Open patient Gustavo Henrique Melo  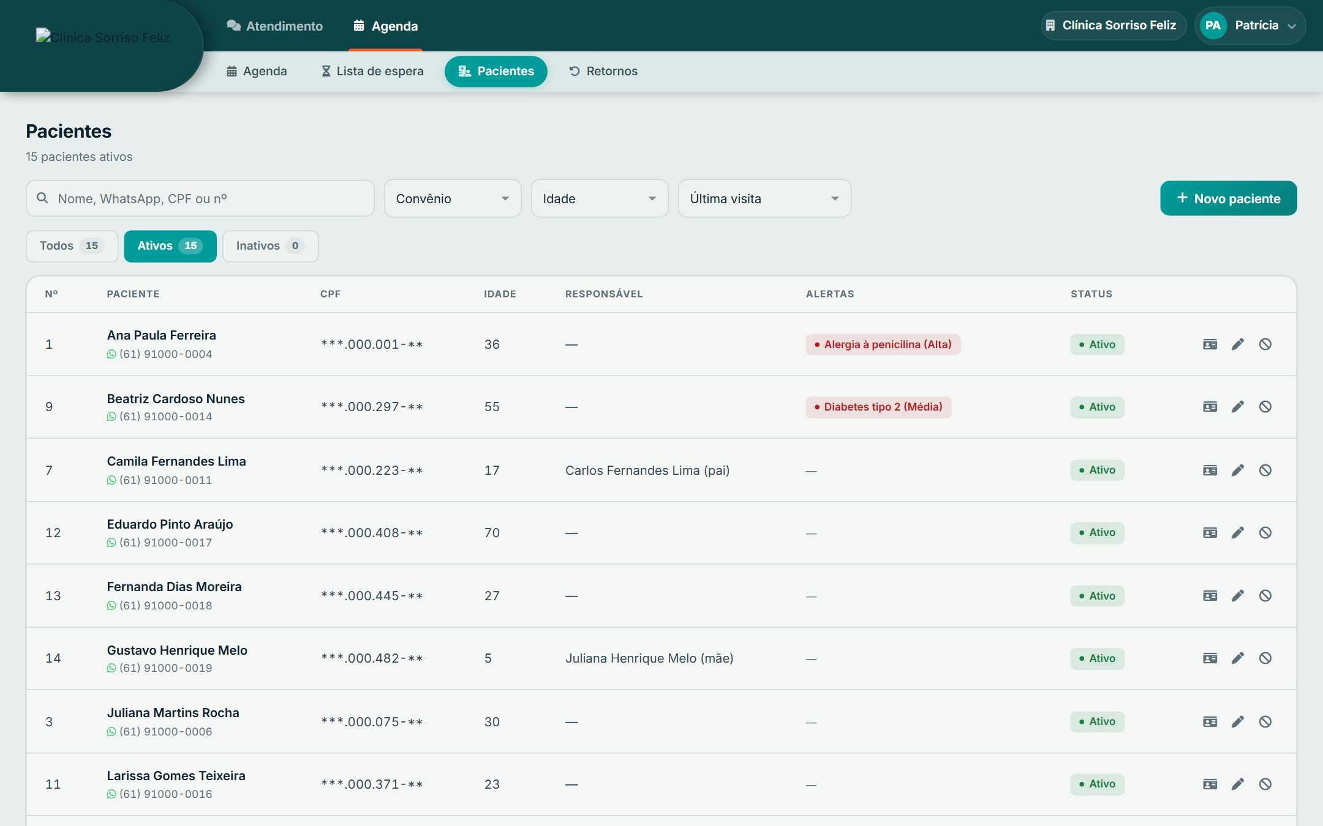click(x=177, y=650)
